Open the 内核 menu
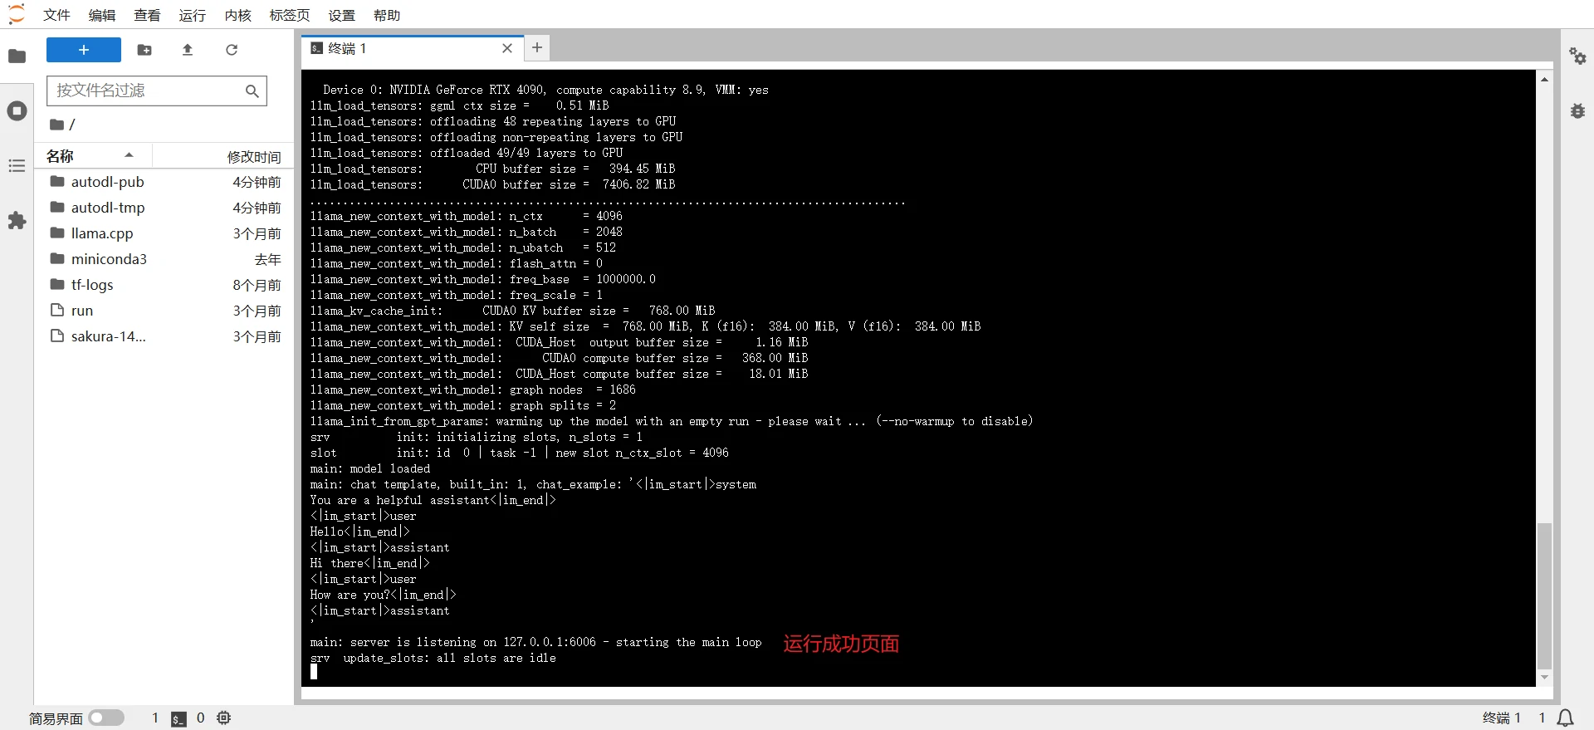This screenshot has height=730, width=1594. pos(237,15)
